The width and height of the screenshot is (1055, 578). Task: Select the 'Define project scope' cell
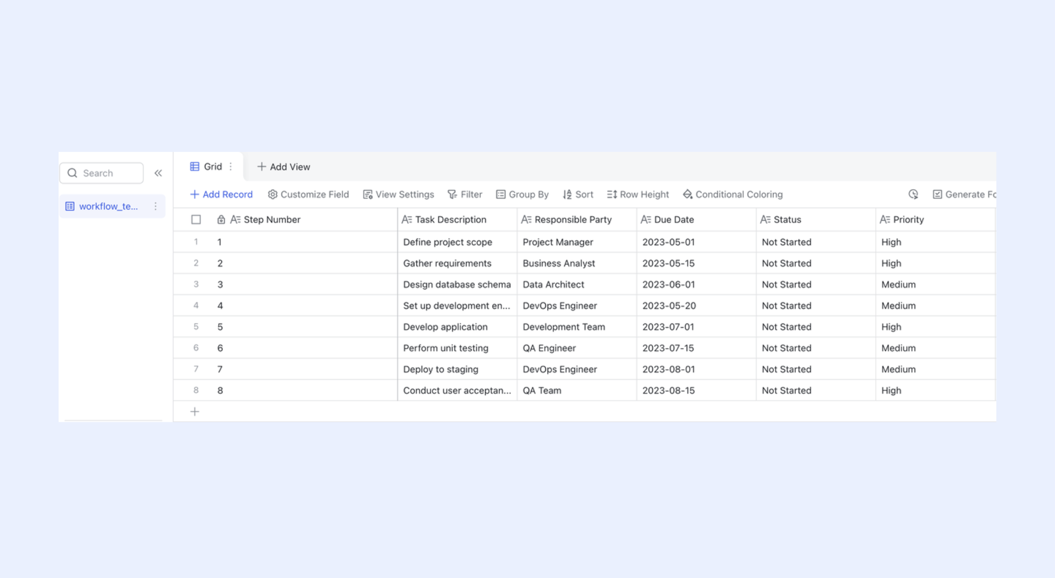(x=457, y=242)
